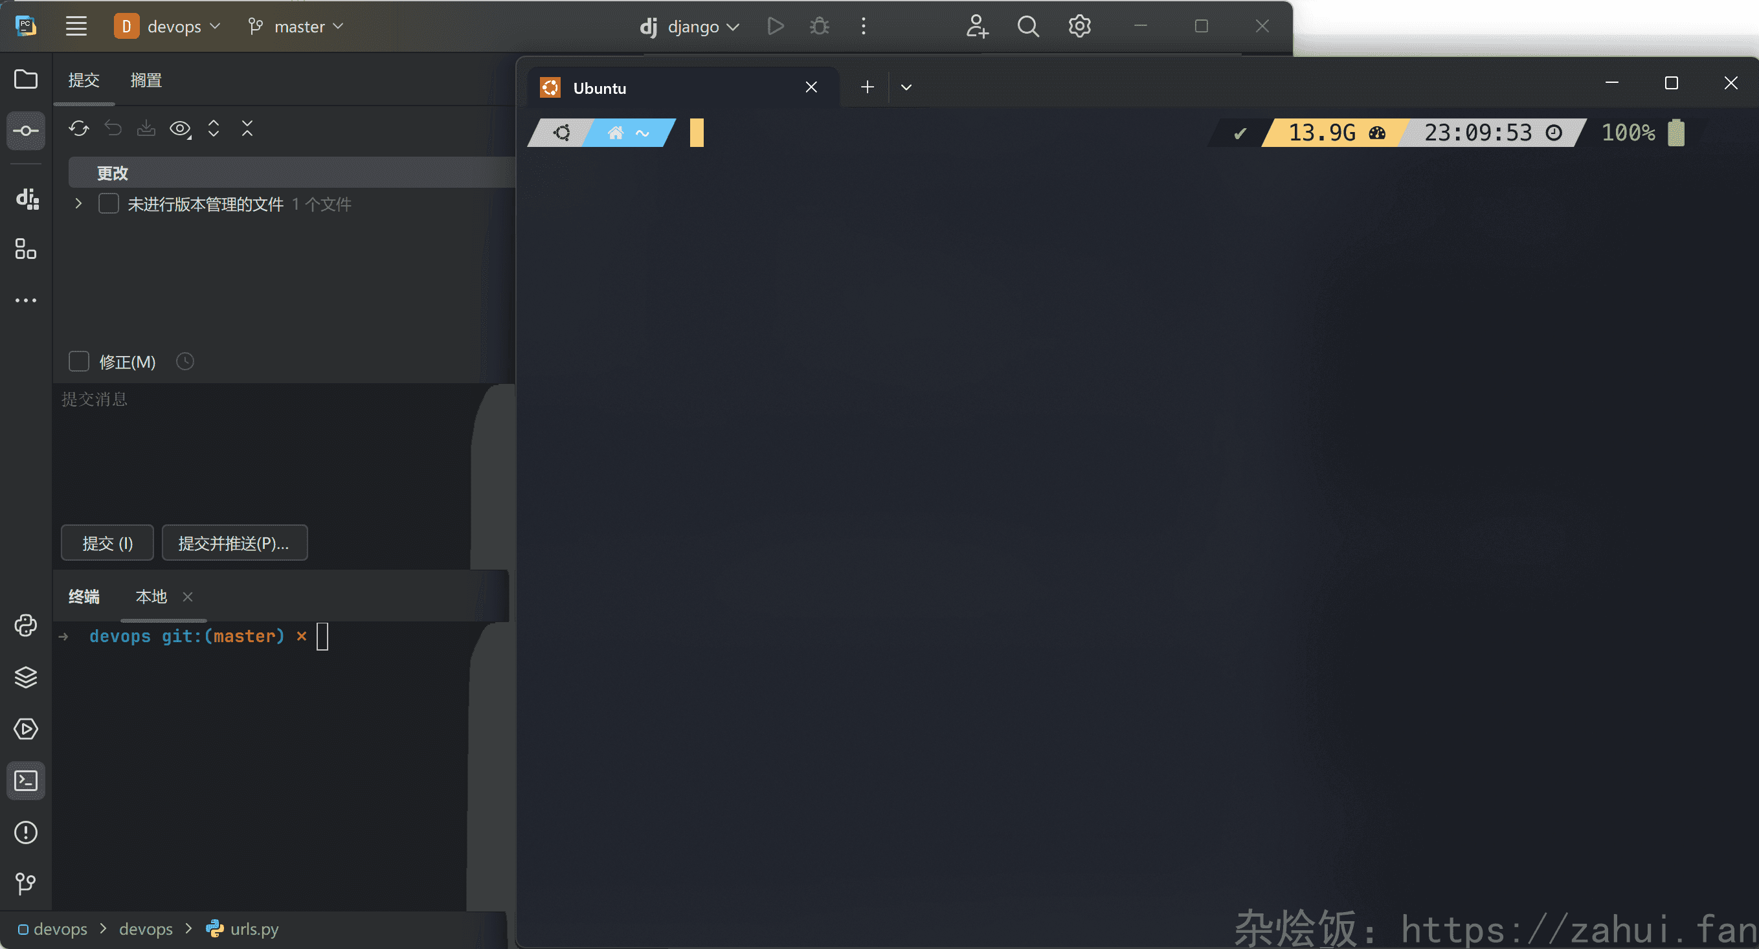Open the Structure tool window icon
Image resolution: width=1759 pixels, height=949 pixels.
26,249
